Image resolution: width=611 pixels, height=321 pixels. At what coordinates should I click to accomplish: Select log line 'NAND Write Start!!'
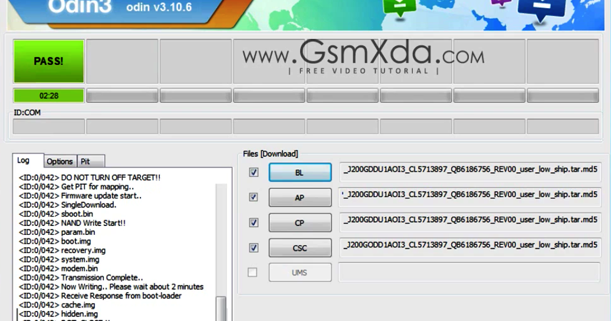click(x=72, y=223)
